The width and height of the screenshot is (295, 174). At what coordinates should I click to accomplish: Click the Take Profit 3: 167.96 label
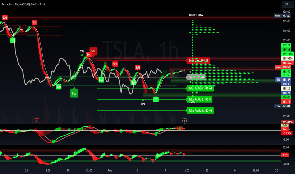pos(200,111)
